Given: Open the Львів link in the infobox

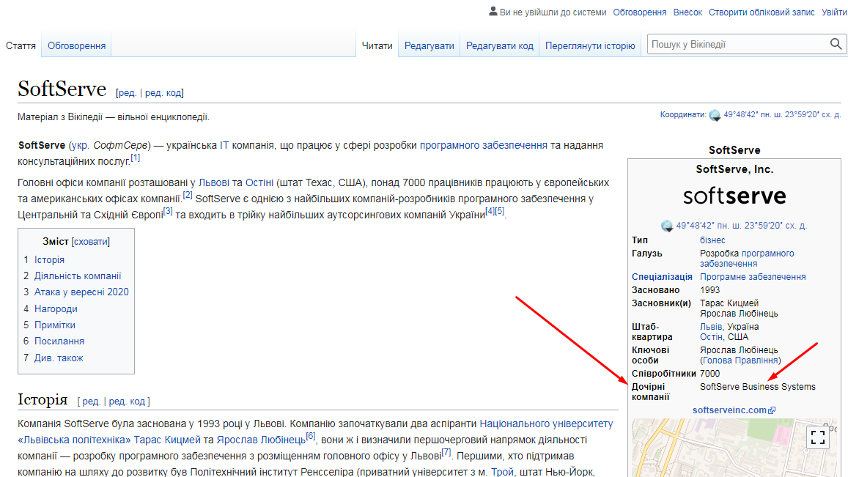Looking at the screenshot, I should [711, 328].
